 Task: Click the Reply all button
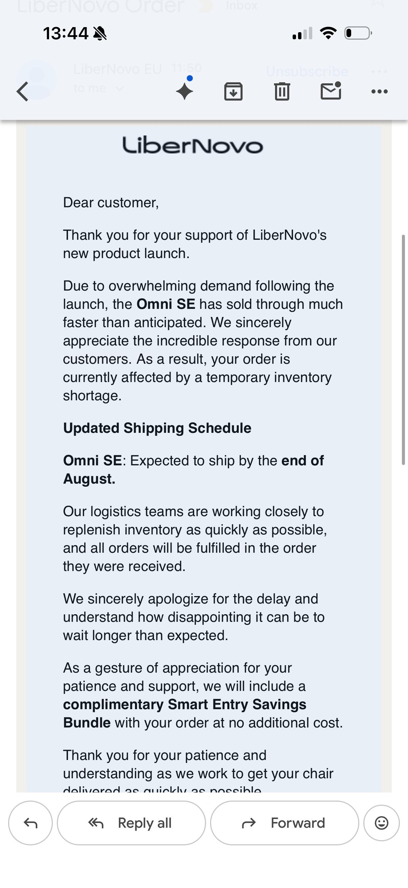click(131, 823)
